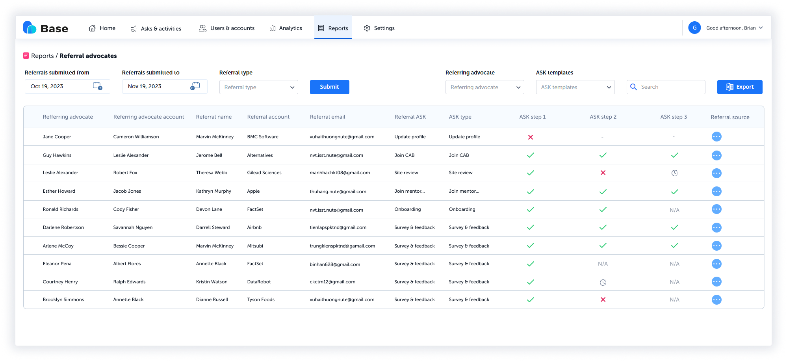The height and width of the screenshot is (361, 787).
Task: Click the red X in Jane Cooper's ASK step 1
Action: [531, 137]
